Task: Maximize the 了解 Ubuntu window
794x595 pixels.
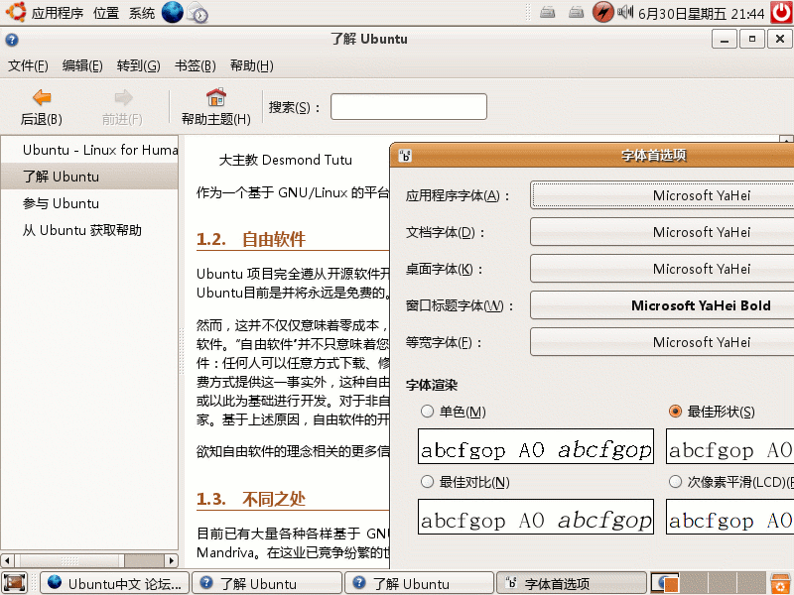Action: [752, 39]
